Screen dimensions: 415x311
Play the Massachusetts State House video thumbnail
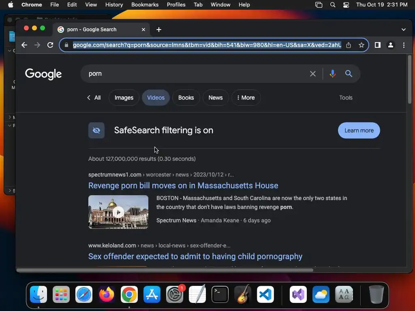coord(118,212)
